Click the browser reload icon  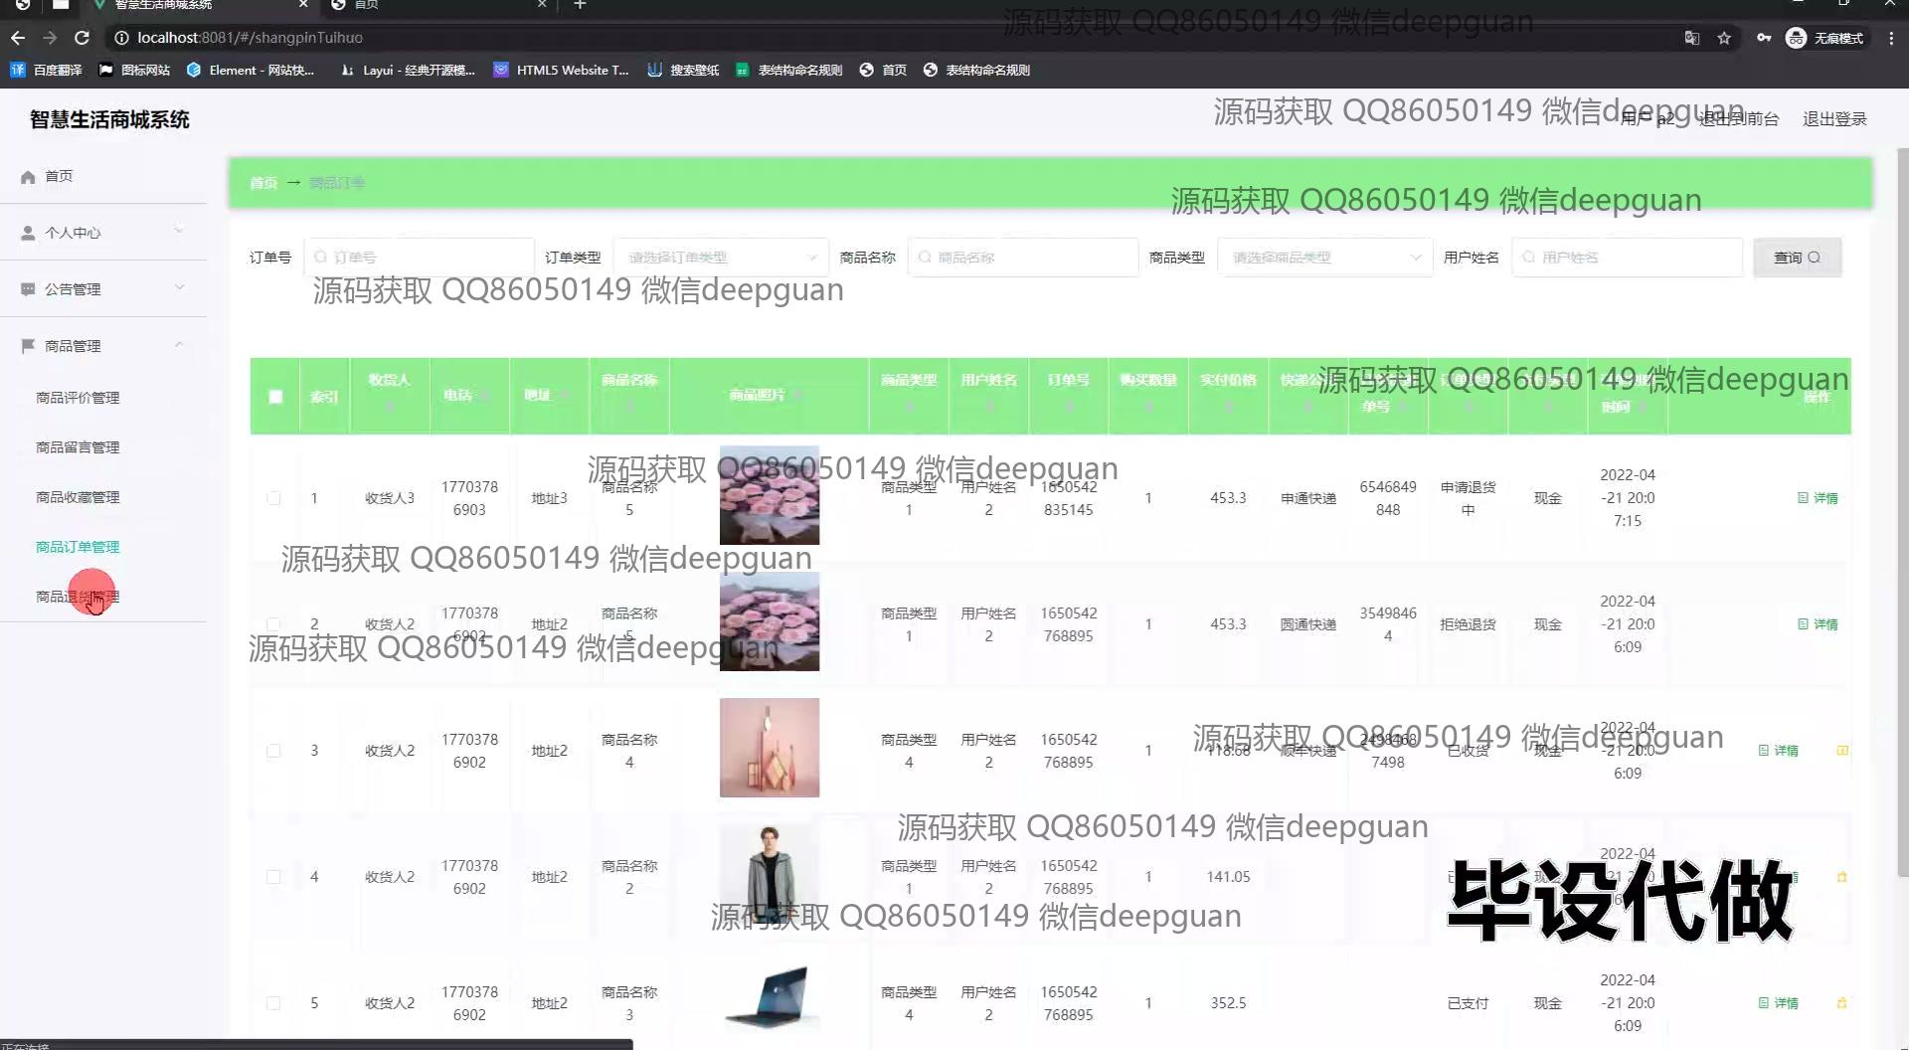[x=83, y=38]
